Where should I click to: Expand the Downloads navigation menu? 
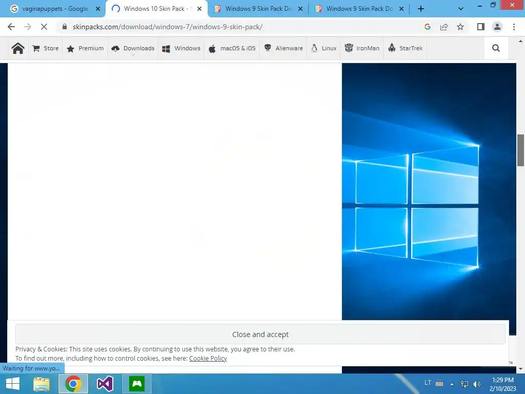coord(133,48)
